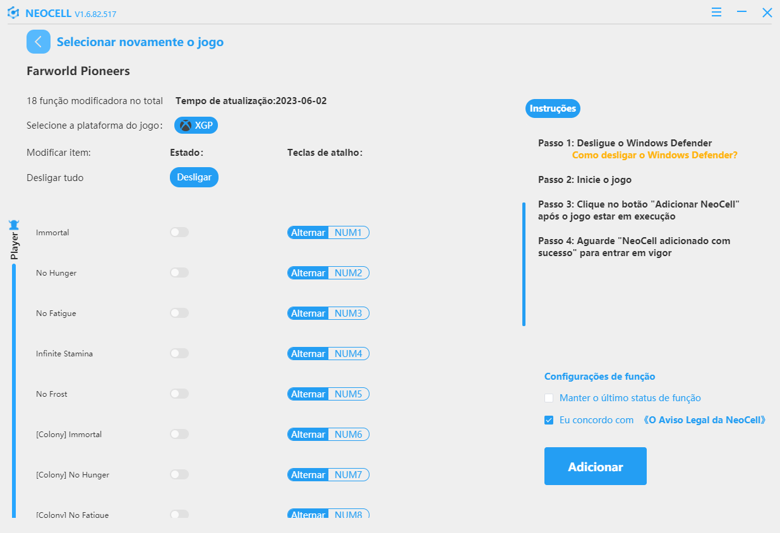Click the blue back arrow icon
This screenshot has height=533, width=780.
point(39,42)
